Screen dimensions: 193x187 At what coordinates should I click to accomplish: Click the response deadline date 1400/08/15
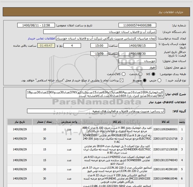coord(137,46)
